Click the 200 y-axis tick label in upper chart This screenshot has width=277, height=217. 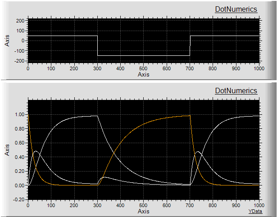pyautogui.click(x=20, y=21)
